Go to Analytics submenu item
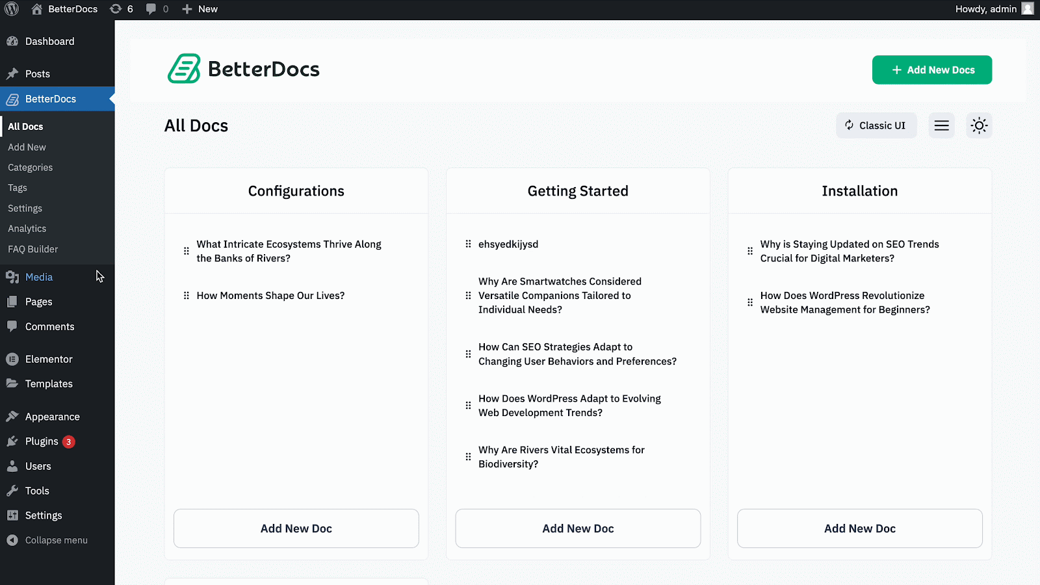The width and height of the screenshot is (1040, 585). click(27, 229)
